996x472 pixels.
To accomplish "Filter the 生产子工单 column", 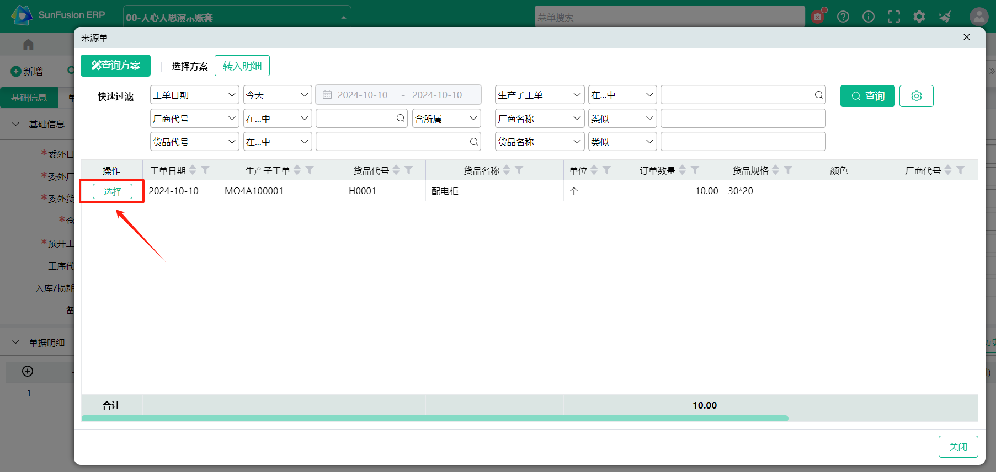I will 310,170.
